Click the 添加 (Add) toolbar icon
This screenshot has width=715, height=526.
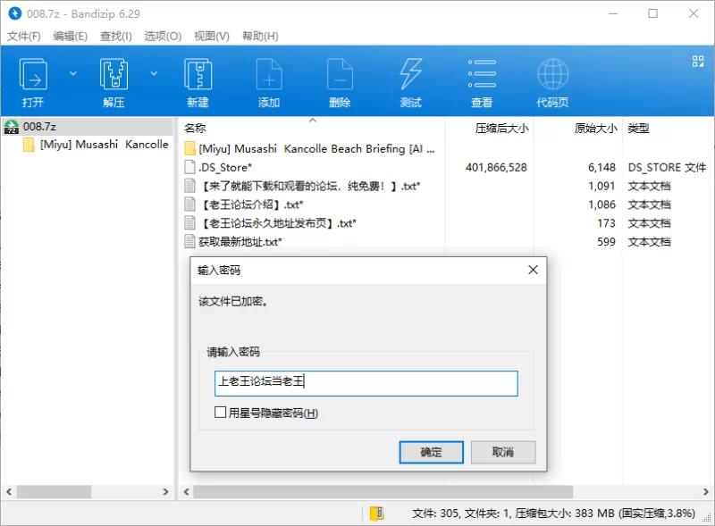coord(269,74)
